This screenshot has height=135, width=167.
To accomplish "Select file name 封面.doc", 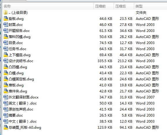I will pyautogui.click(x=16, y=25).
